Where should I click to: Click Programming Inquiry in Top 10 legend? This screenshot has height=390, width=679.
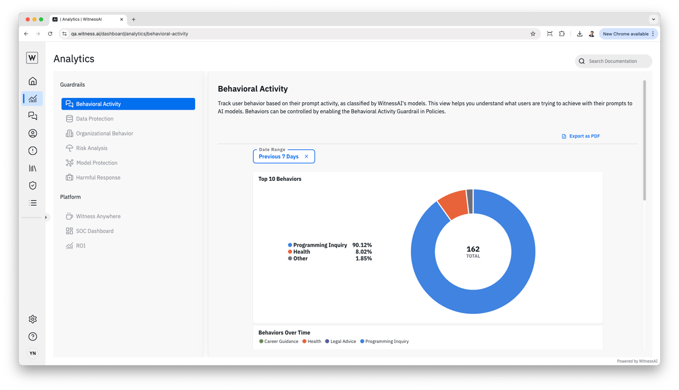[317, 245]
